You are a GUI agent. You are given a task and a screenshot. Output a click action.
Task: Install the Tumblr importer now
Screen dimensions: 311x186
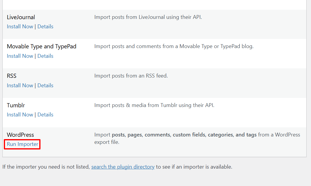pos(20,115)
